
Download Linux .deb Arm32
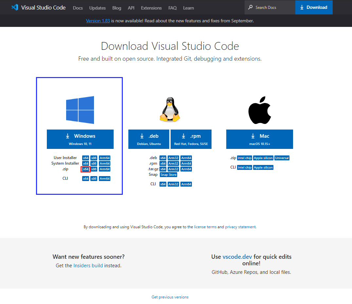click(173, 158)
